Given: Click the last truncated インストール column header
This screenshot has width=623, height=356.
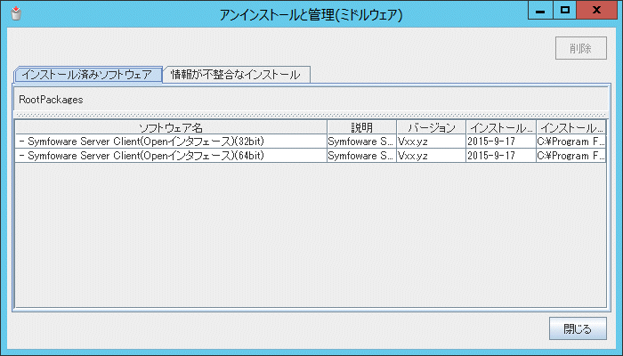Looking at the screenshot, I should pyautogui.click(x=571, y=127).
